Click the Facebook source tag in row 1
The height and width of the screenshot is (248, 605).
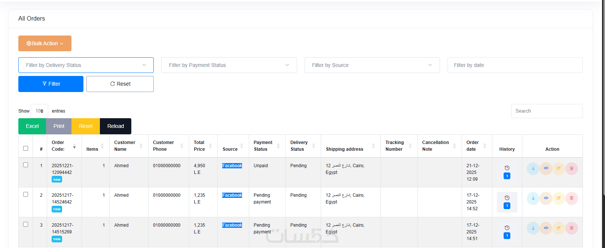click(x=232, y=166)
